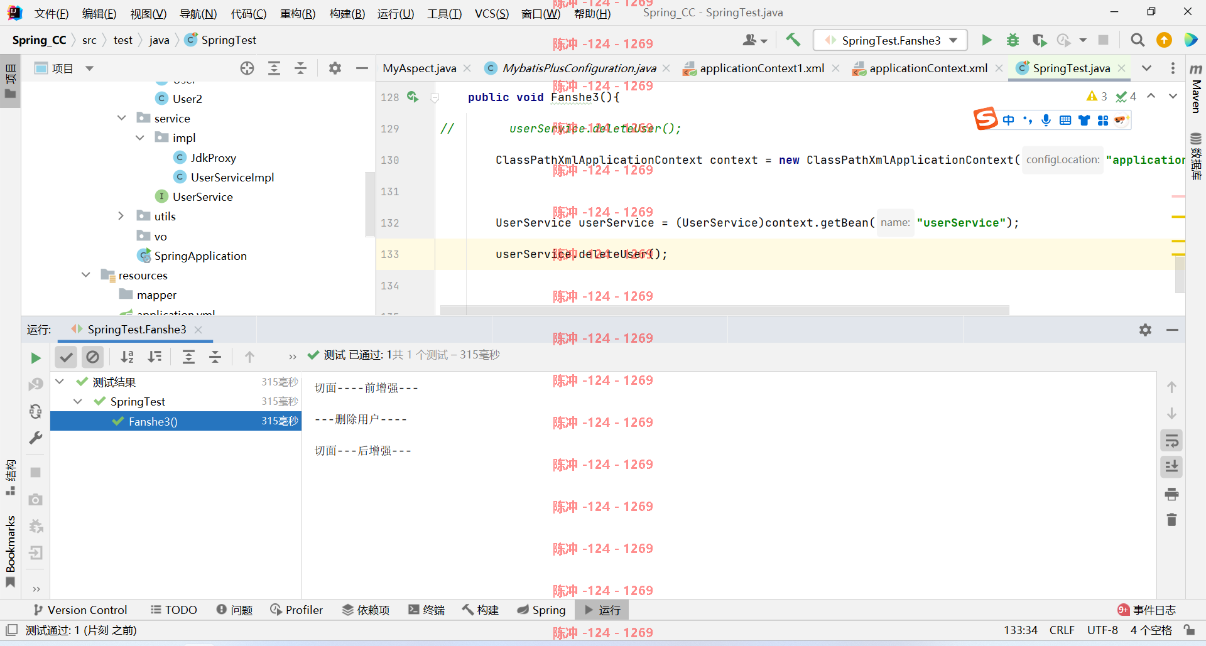Open the TODO tool window
This screenshot has width=1206, height=646.
click(x=174, y=610)
